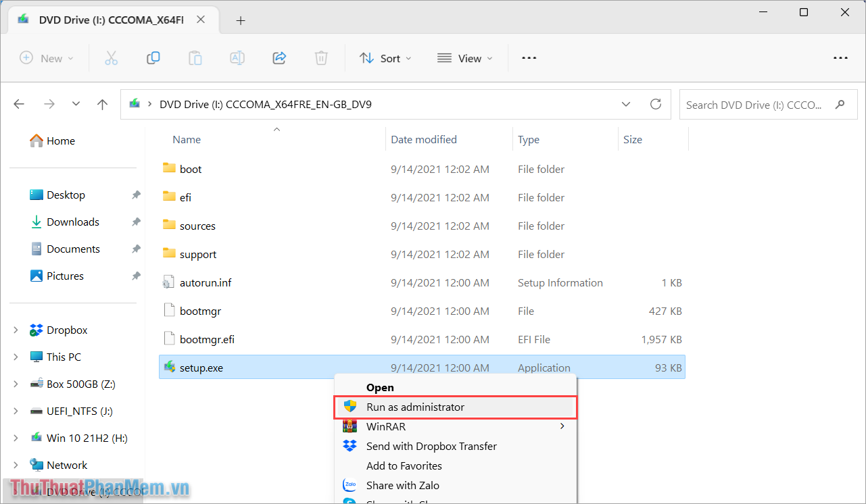Open the WinRAR submenu in the context menu
The width and height of the screenshot is (866, 504).
click(x=387, y=426)
